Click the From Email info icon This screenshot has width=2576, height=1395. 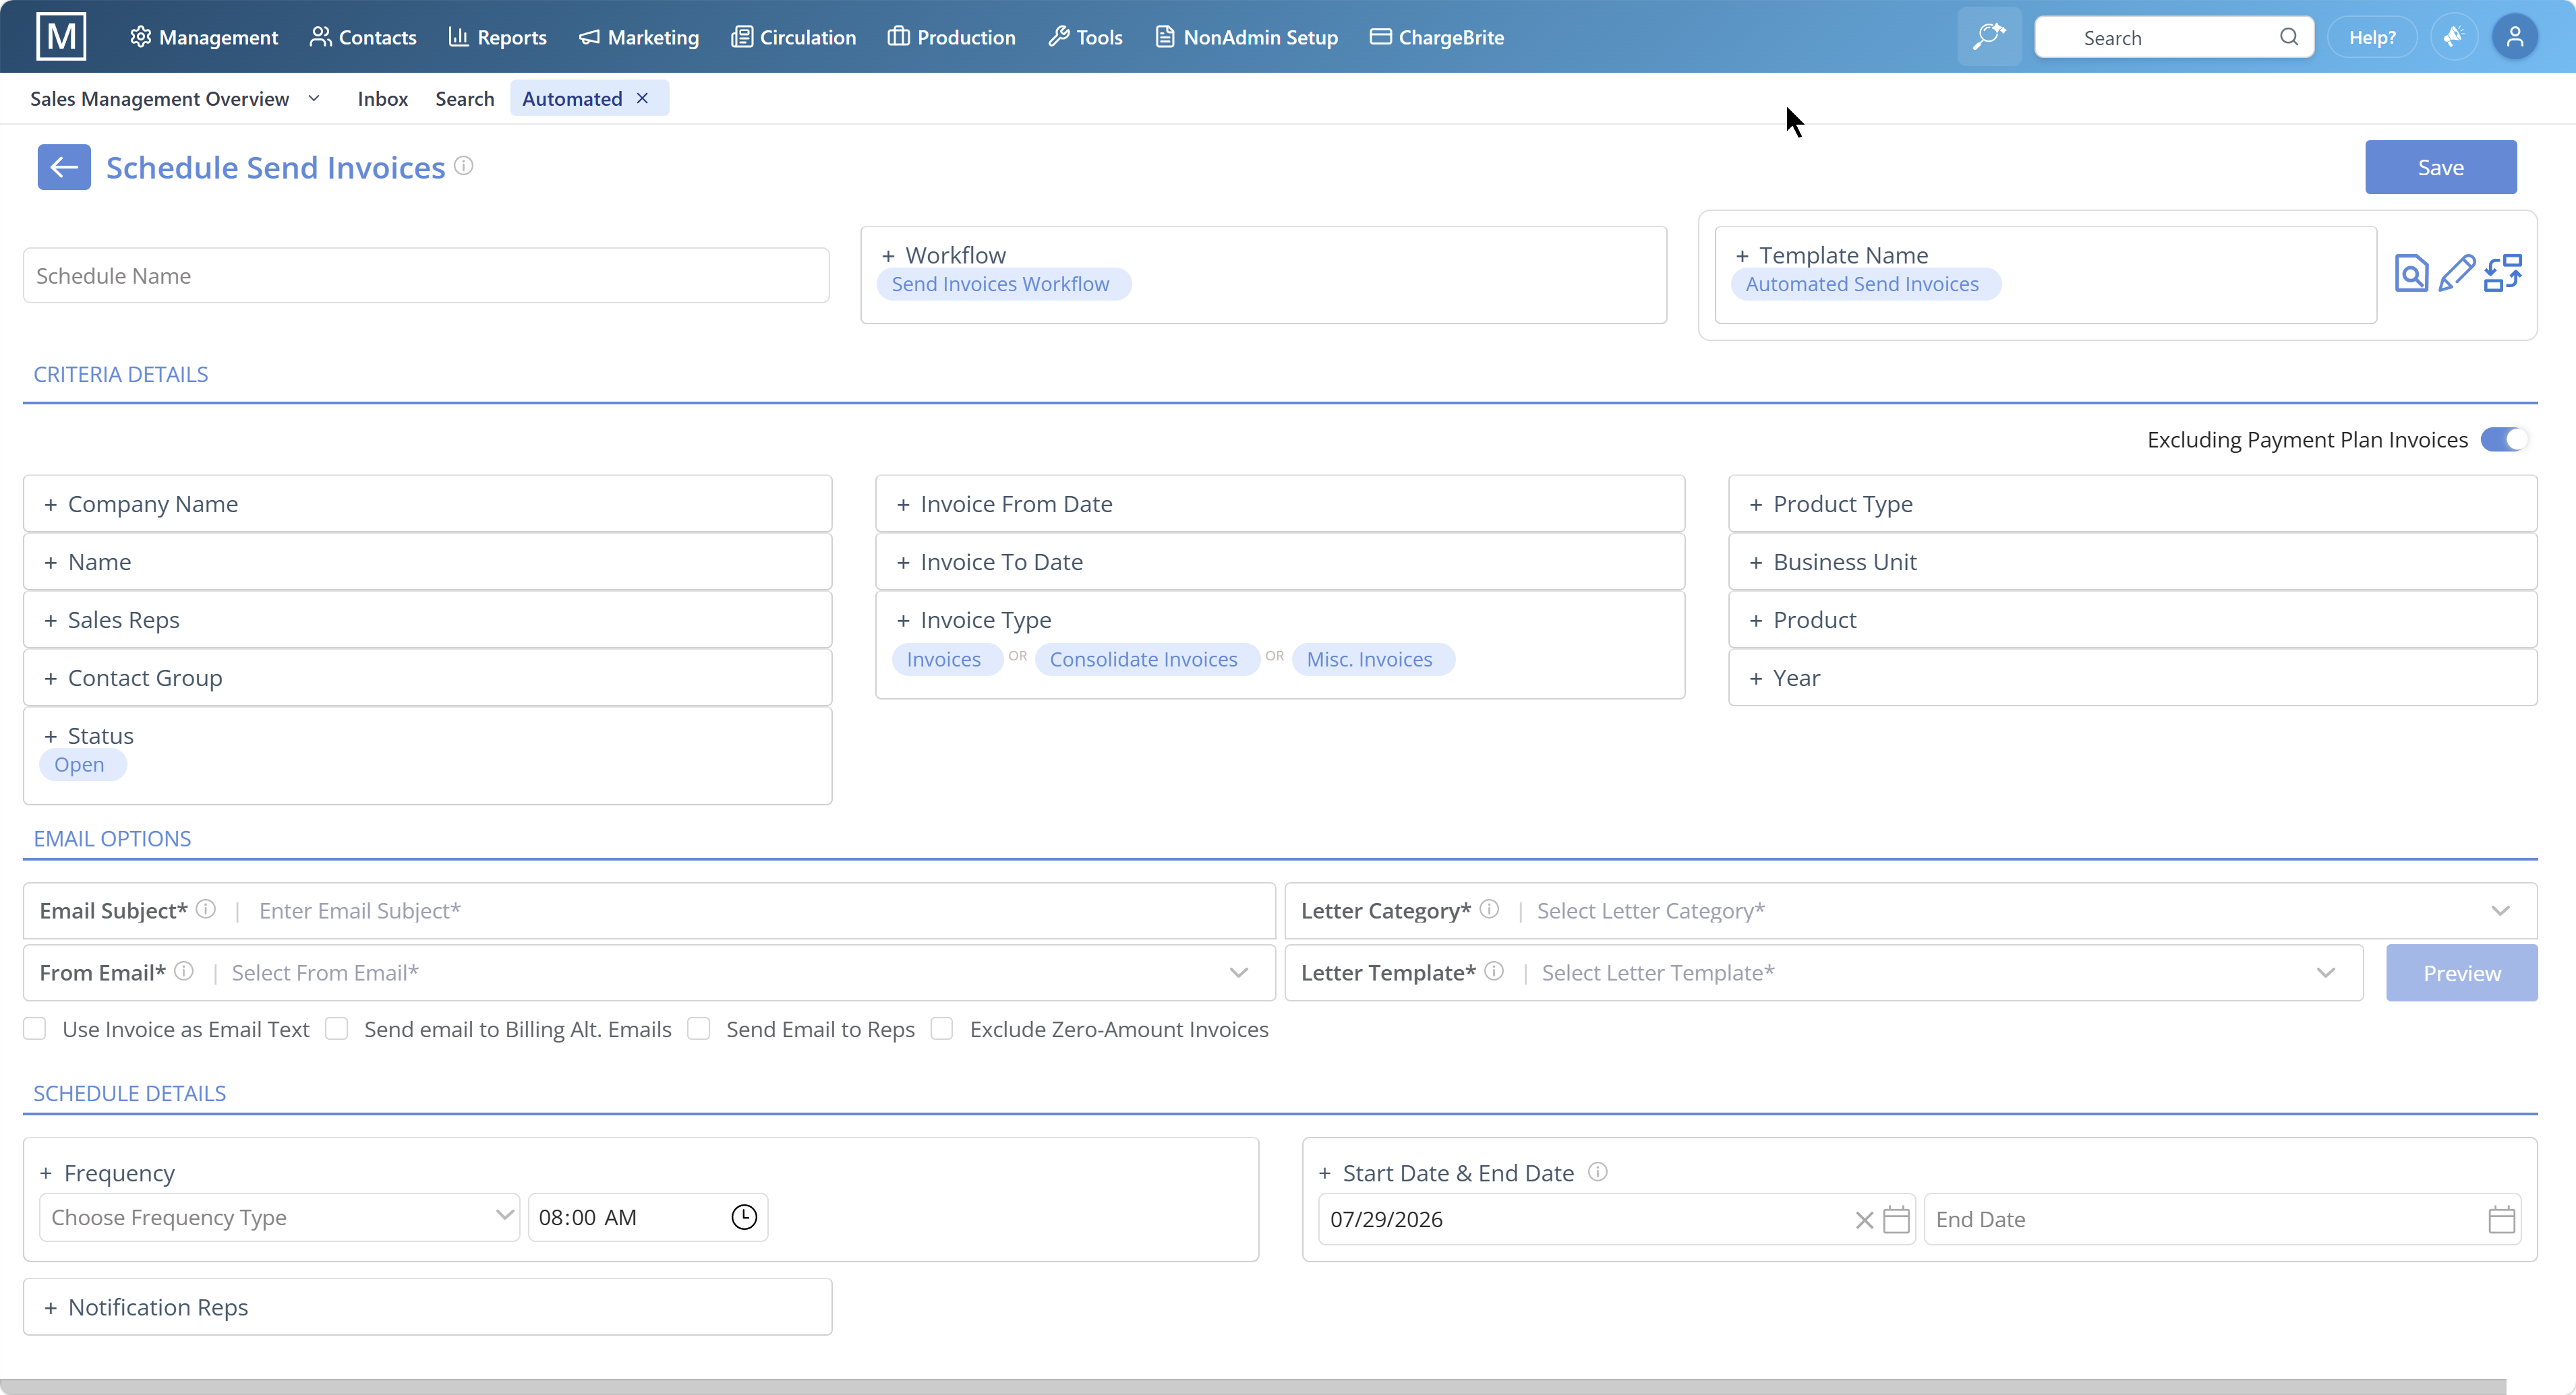(x=184, y=971)
